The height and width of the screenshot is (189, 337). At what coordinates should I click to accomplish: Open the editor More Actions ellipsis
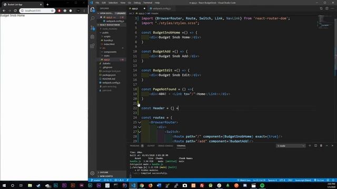coord(332,8)
